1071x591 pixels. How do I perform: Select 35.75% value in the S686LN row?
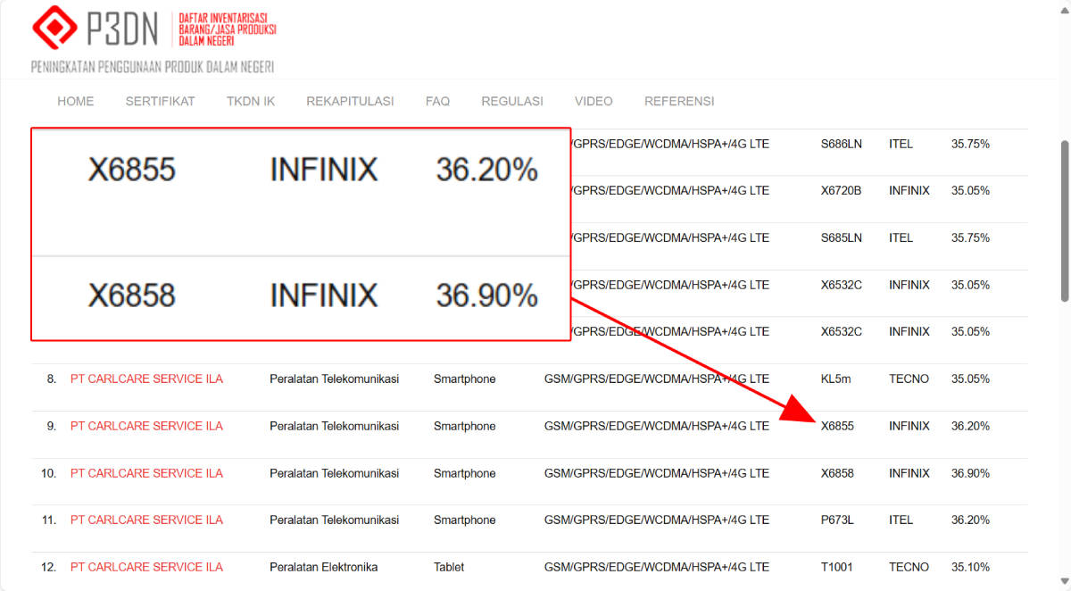pyautogui.click(x=970, y=143)
